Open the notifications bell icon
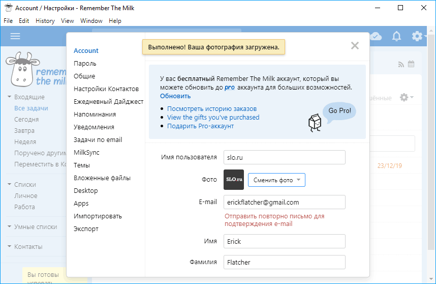The width and height of the screenshot is (436, 284). pos(396,36)
